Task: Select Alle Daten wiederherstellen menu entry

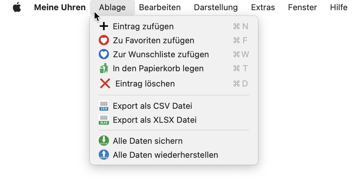Action: 174,155
